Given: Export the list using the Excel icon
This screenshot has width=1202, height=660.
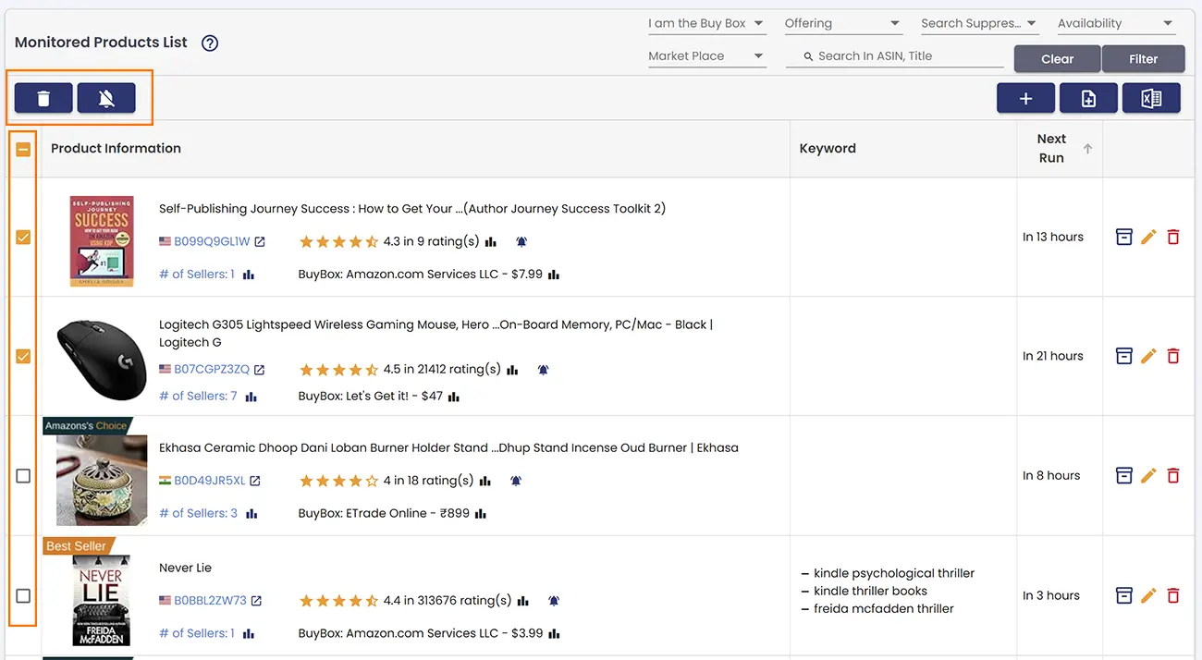Looking at the screenshot, I should tap(1151, 97).
